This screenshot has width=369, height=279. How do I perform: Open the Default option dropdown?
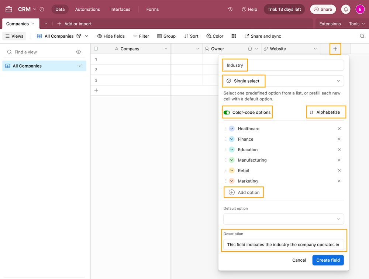pos(283,219)
